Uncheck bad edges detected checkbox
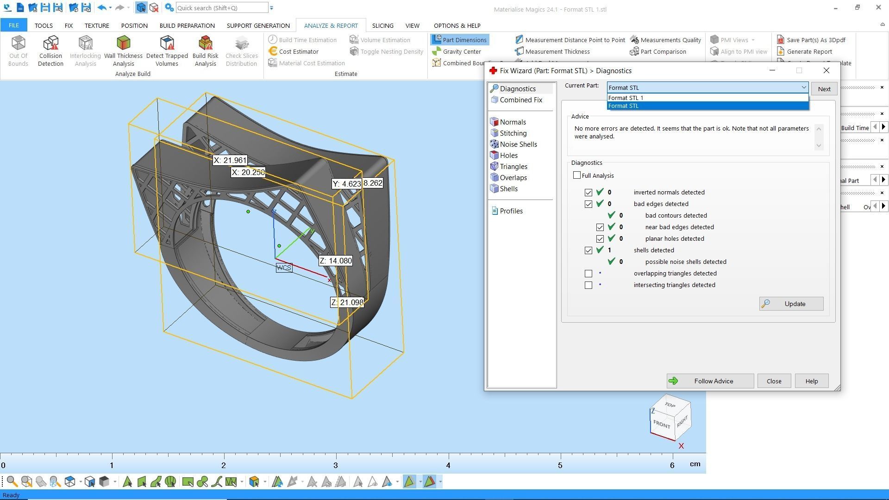 588,204
